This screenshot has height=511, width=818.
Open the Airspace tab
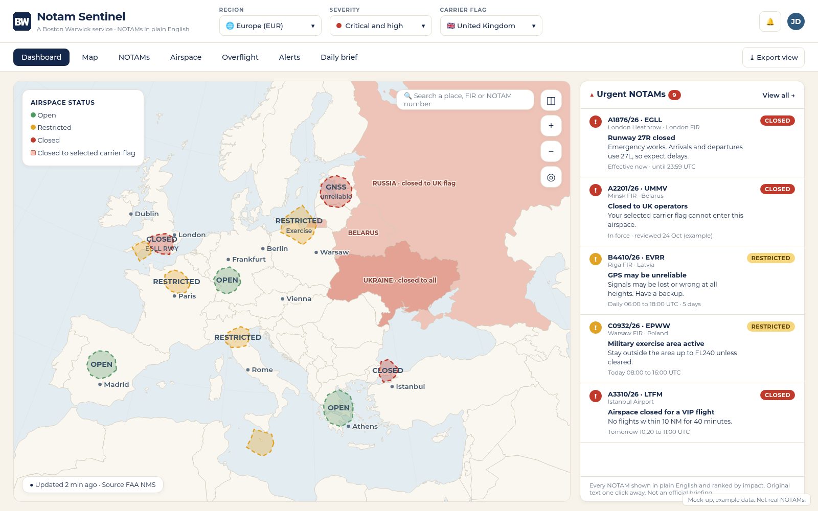[186, 57]
